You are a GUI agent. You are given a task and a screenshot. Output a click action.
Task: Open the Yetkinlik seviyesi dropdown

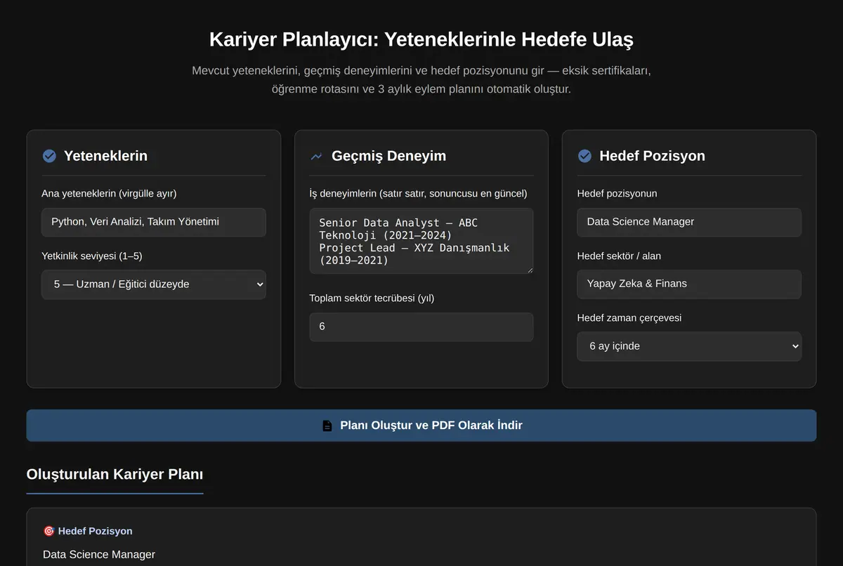(x=154, y=284)
